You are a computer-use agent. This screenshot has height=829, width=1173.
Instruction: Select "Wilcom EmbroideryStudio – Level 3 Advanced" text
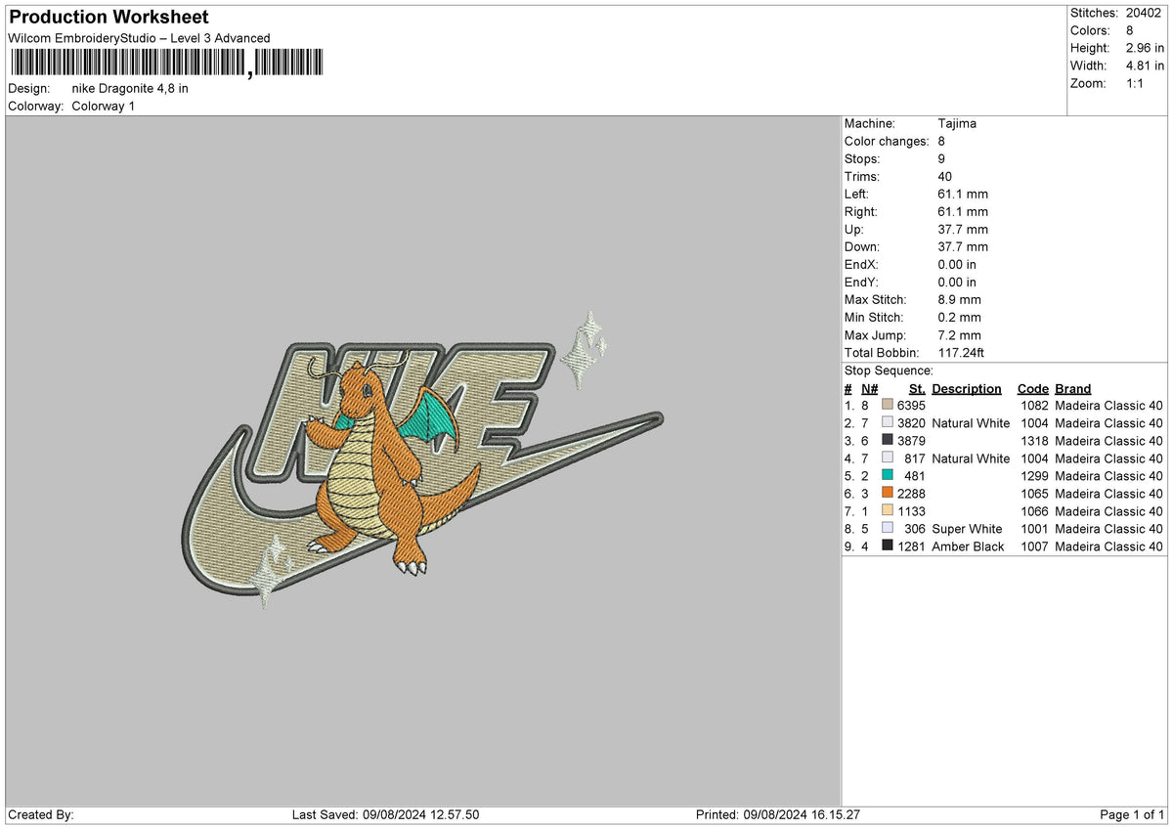coord(139,38)
